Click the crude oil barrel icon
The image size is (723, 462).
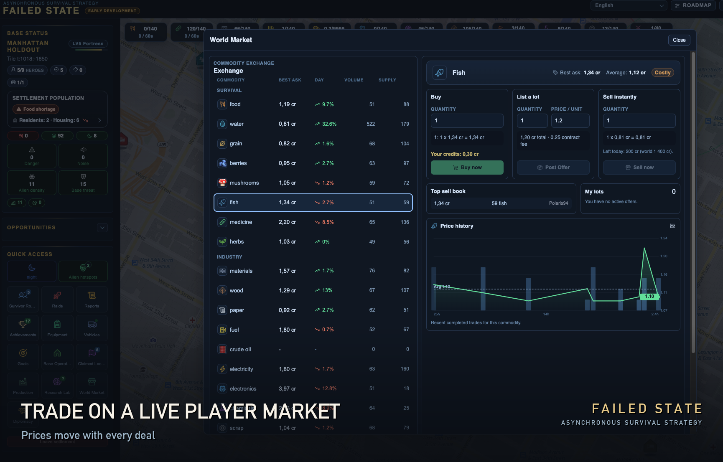[x=222, y=350]
